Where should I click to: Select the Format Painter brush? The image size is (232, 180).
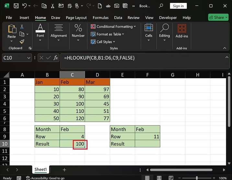click(22, 41)
